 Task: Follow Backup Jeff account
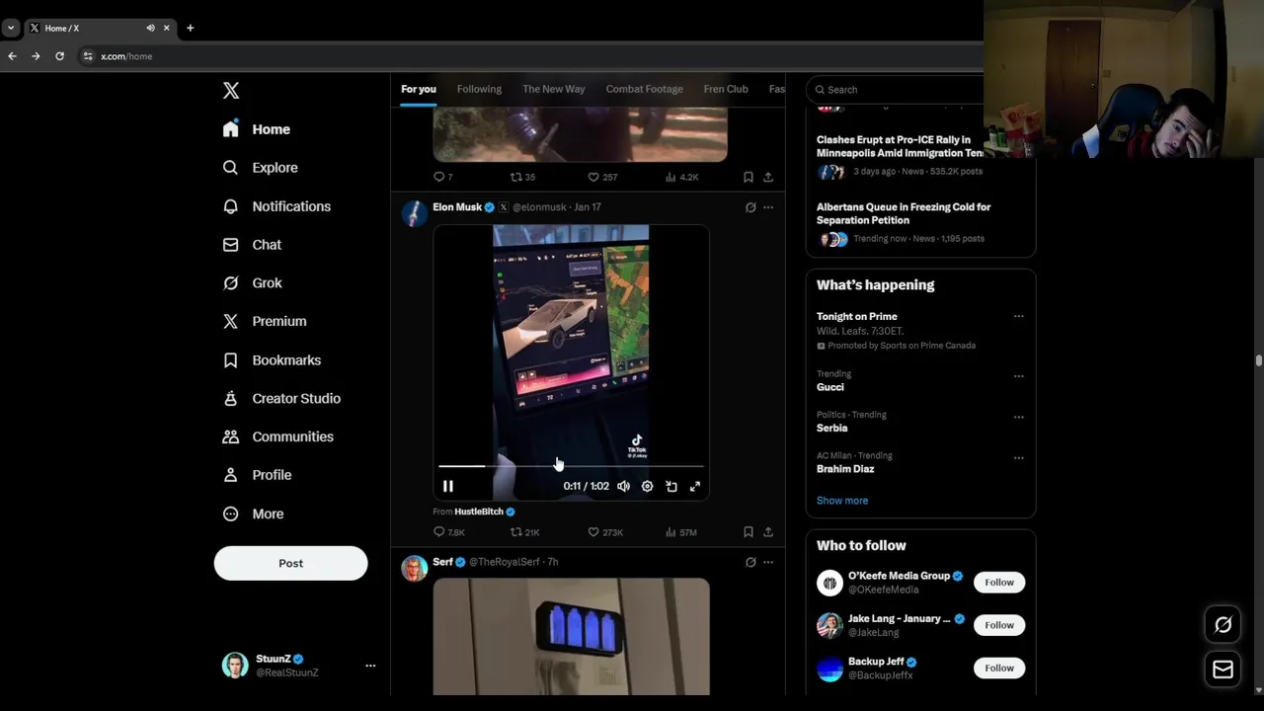999,669
